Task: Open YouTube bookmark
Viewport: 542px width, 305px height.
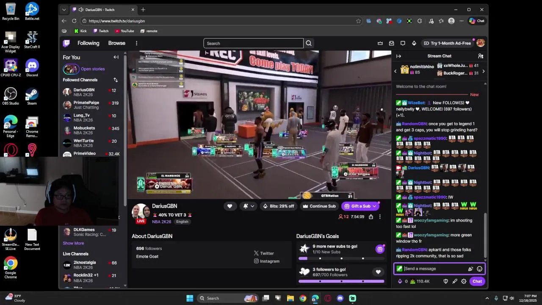Action: [x=124, y=31]
